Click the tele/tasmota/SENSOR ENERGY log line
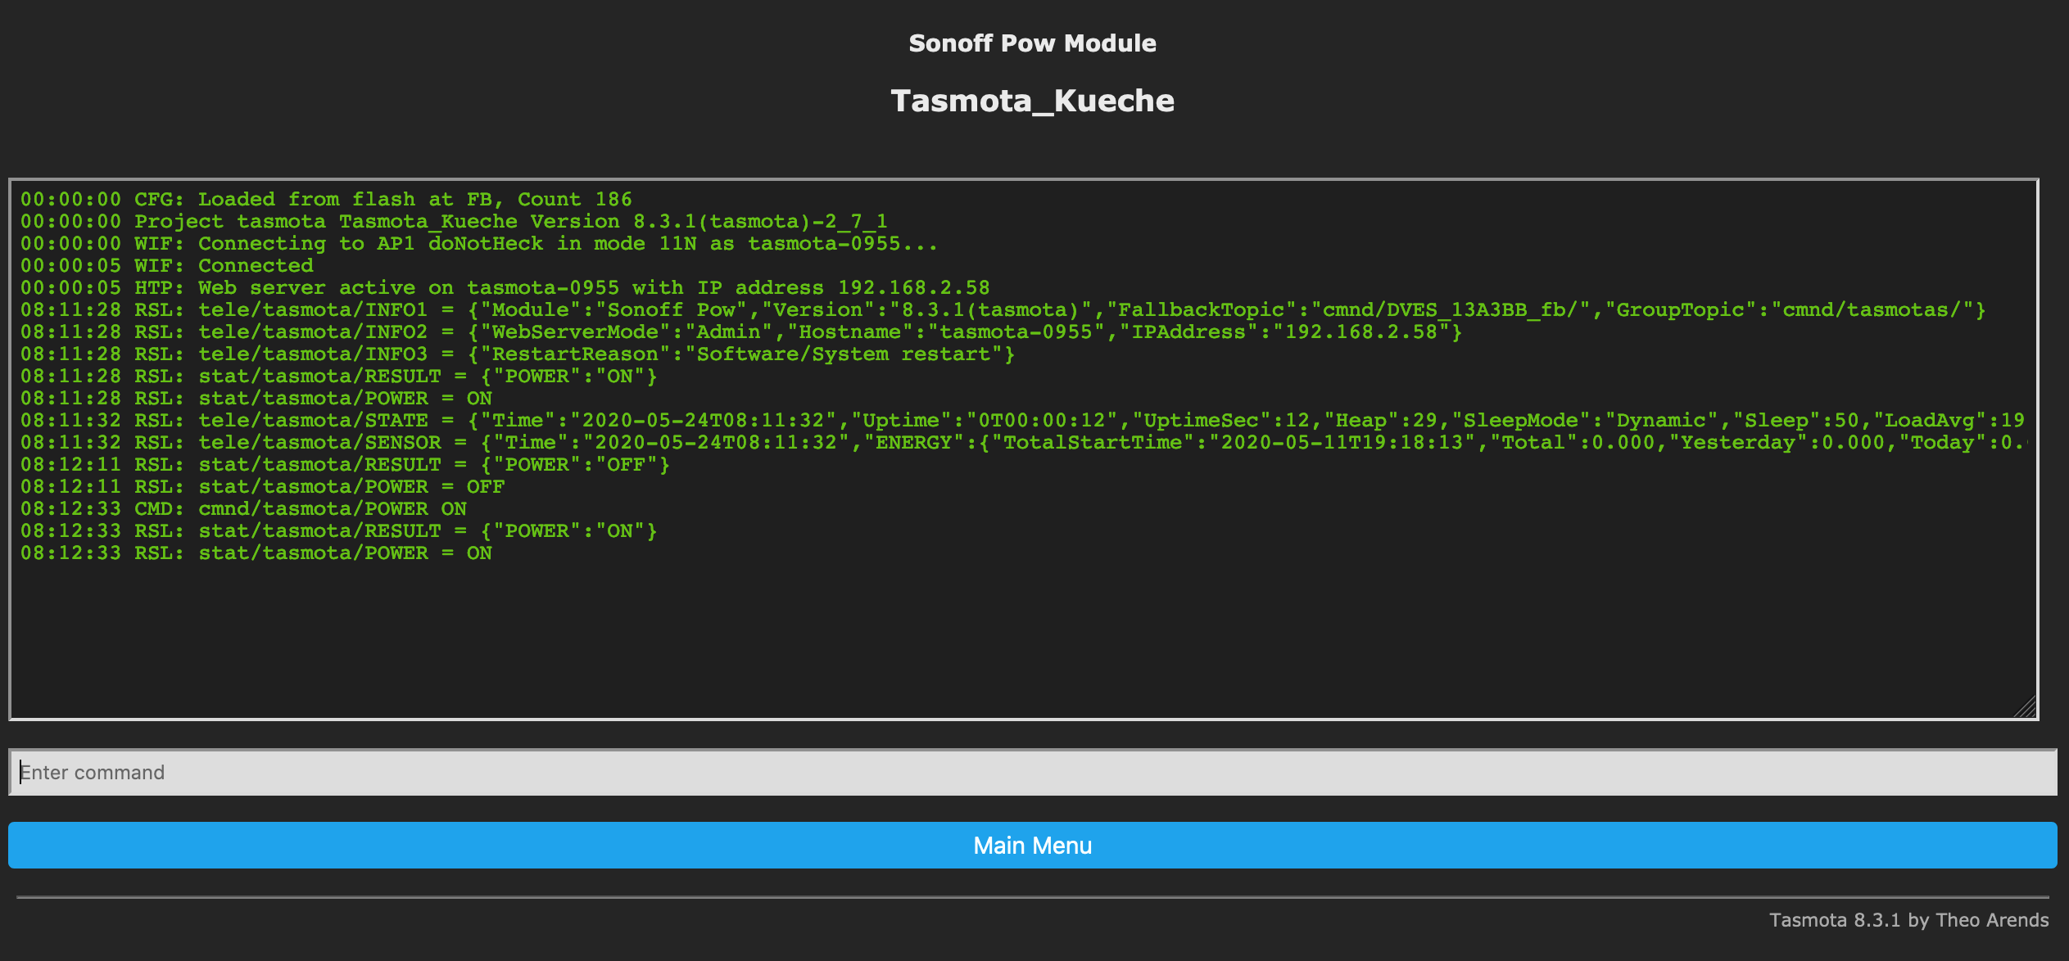The width and height of the screenshot is (2069, 961). (1022, 443)
